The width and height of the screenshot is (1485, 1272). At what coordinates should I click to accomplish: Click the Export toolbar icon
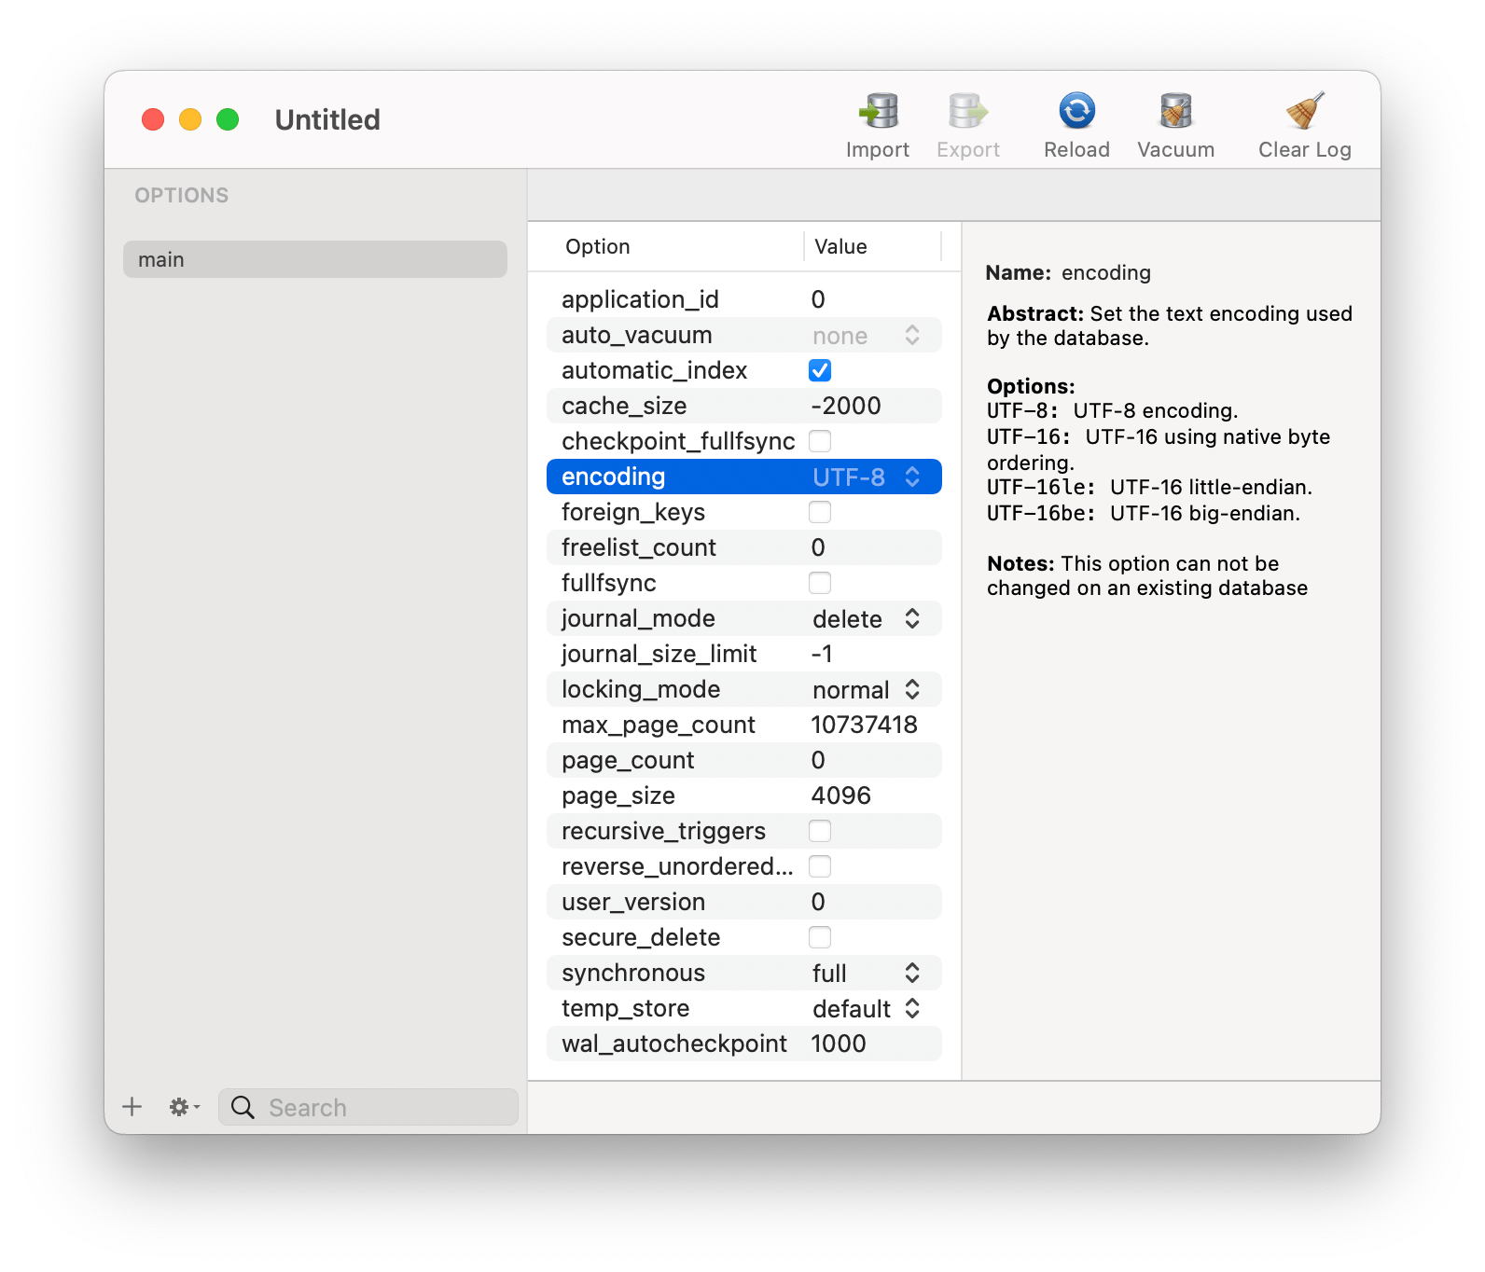[x=967, y=112]
